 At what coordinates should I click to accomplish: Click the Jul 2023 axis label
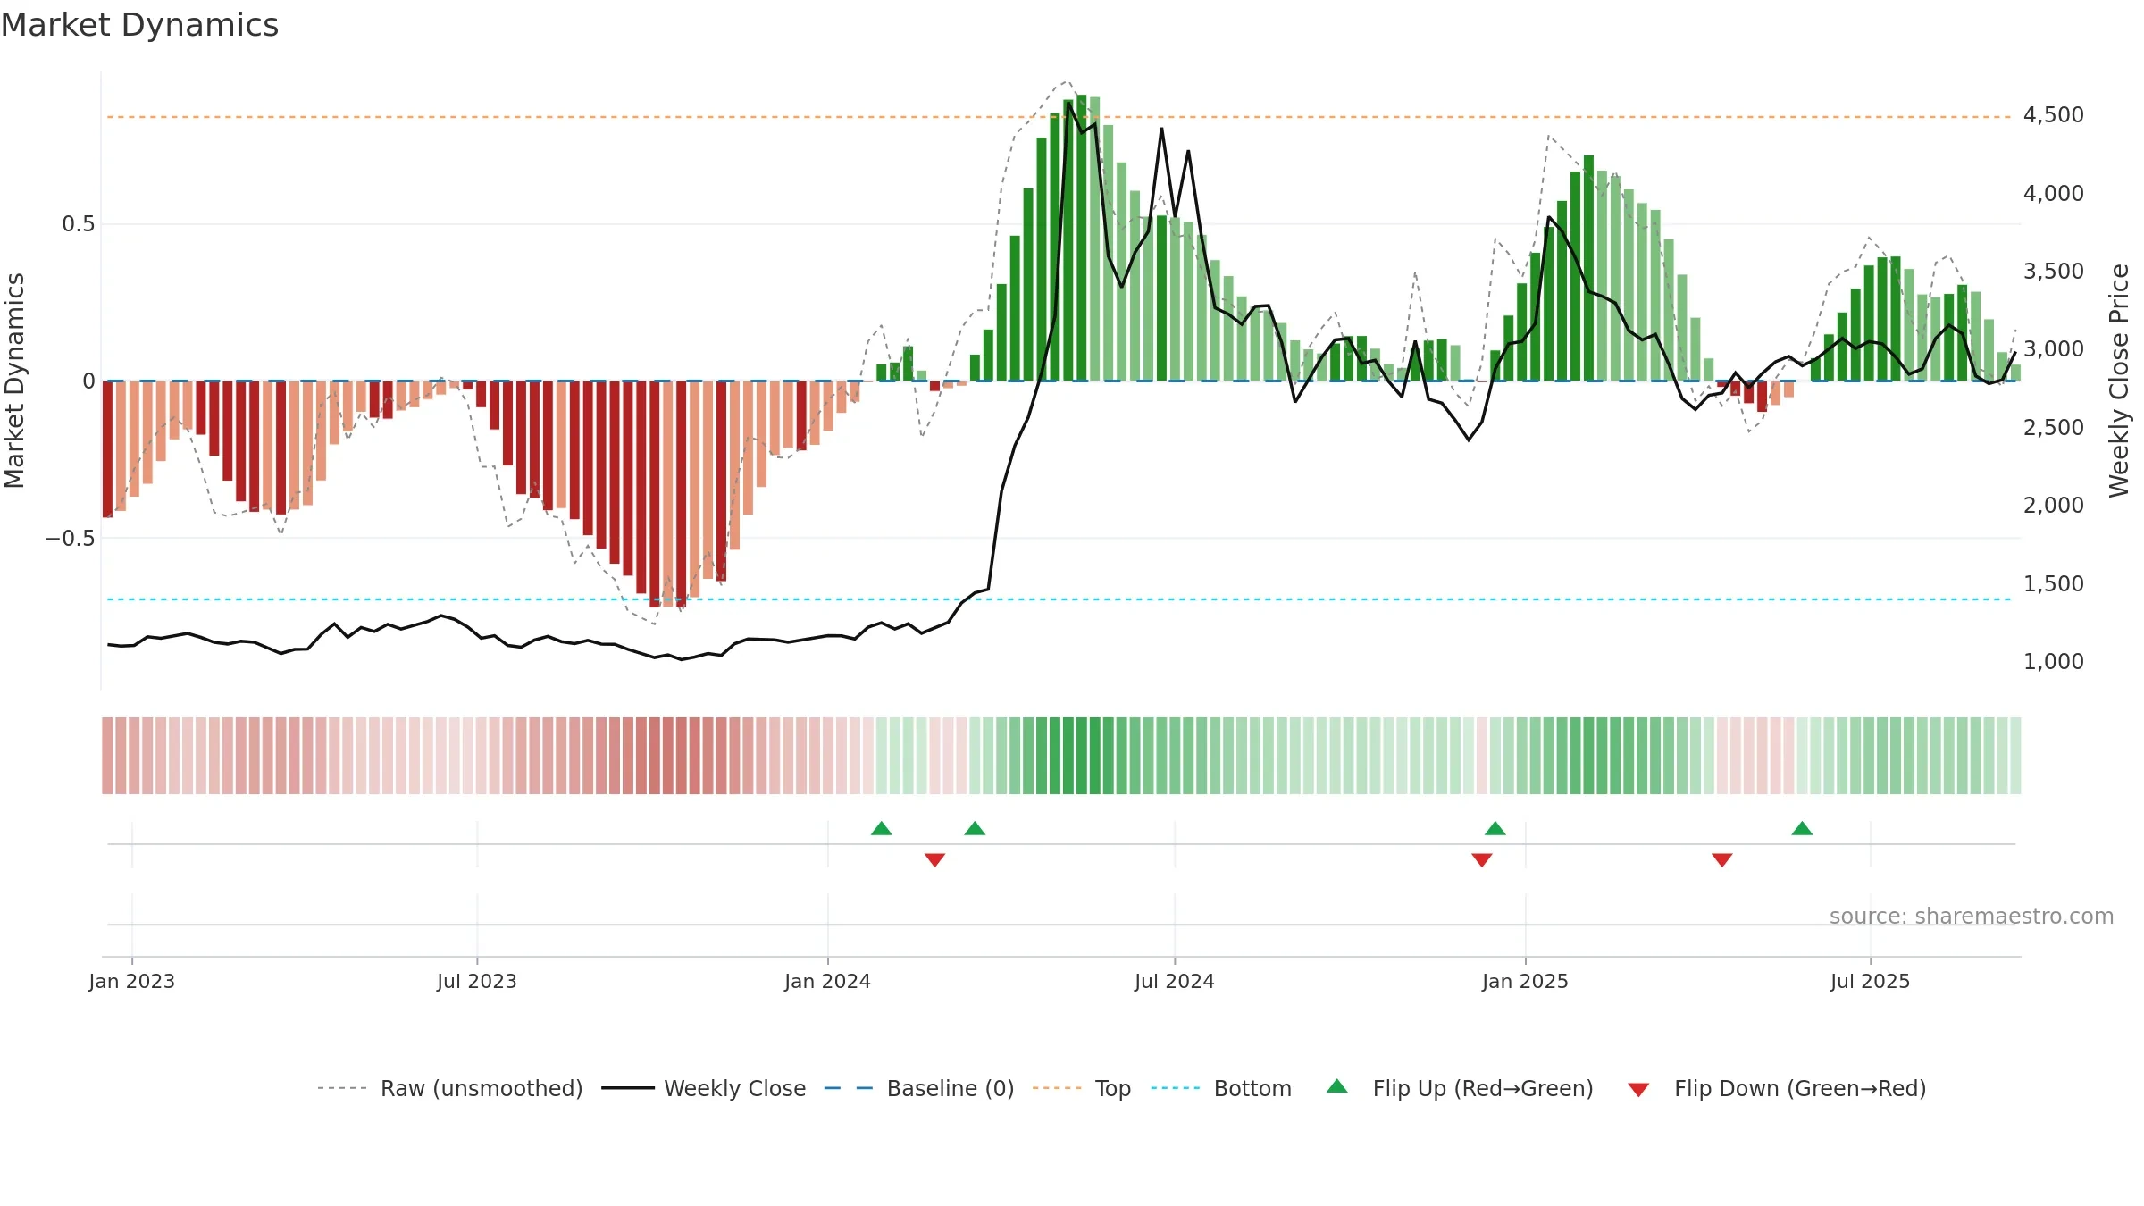[477, 981]
